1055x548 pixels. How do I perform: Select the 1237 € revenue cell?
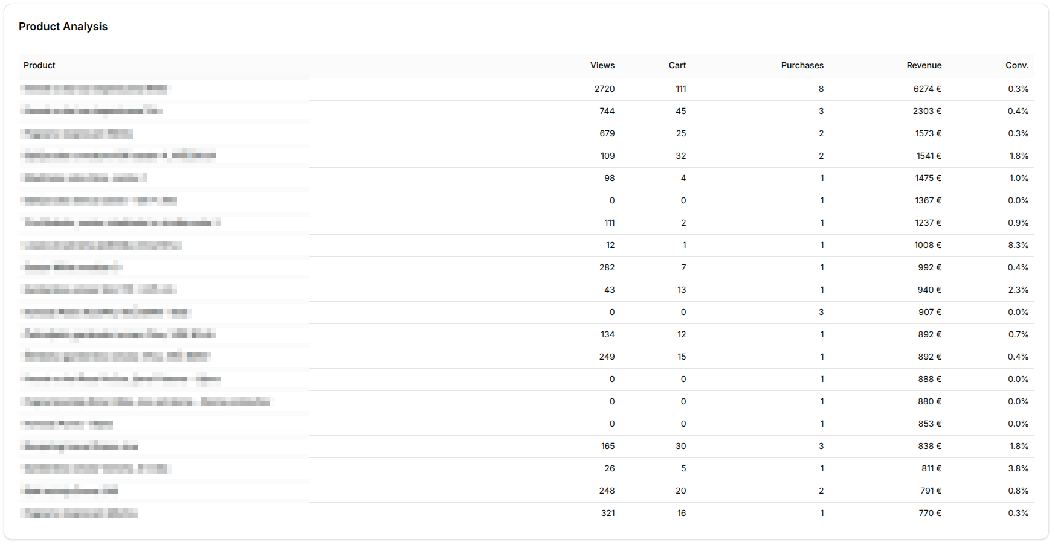(928, 223)
